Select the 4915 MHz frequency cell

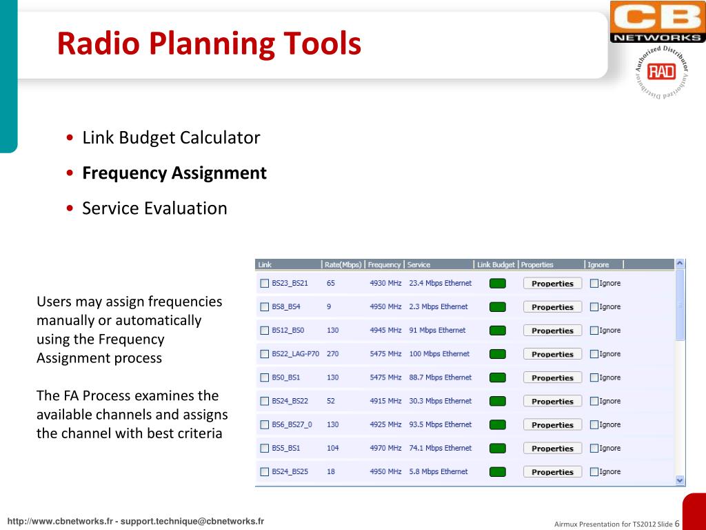[385, 401]
